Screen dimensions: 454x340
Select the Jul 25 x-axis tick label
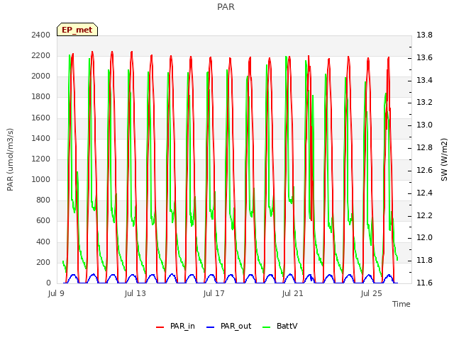click(372, 293)
